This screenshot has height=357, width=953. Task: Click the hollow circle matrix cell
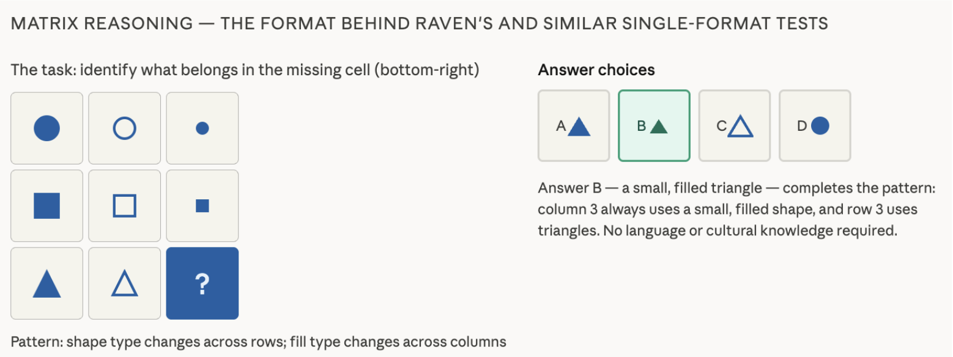click(x=125, y=128)
